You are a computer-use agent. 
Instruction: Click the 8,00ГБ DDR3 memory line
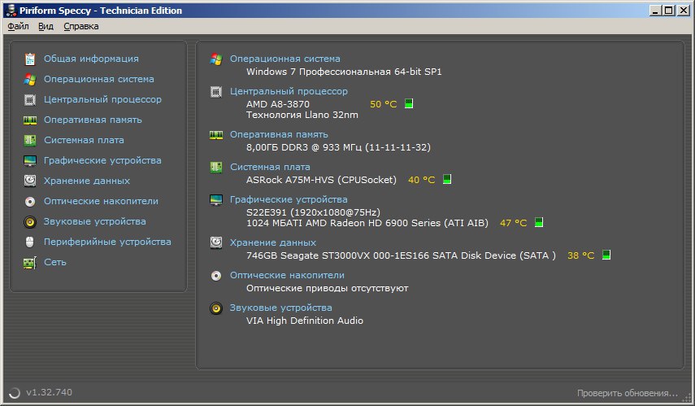pyautogui.click(x=338, y=147)
